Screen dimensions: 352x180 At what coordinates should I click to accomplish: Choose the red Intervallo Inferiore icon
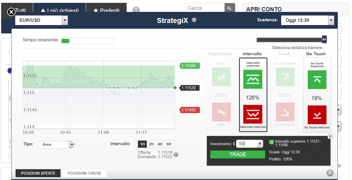click(x=253, y=114)
